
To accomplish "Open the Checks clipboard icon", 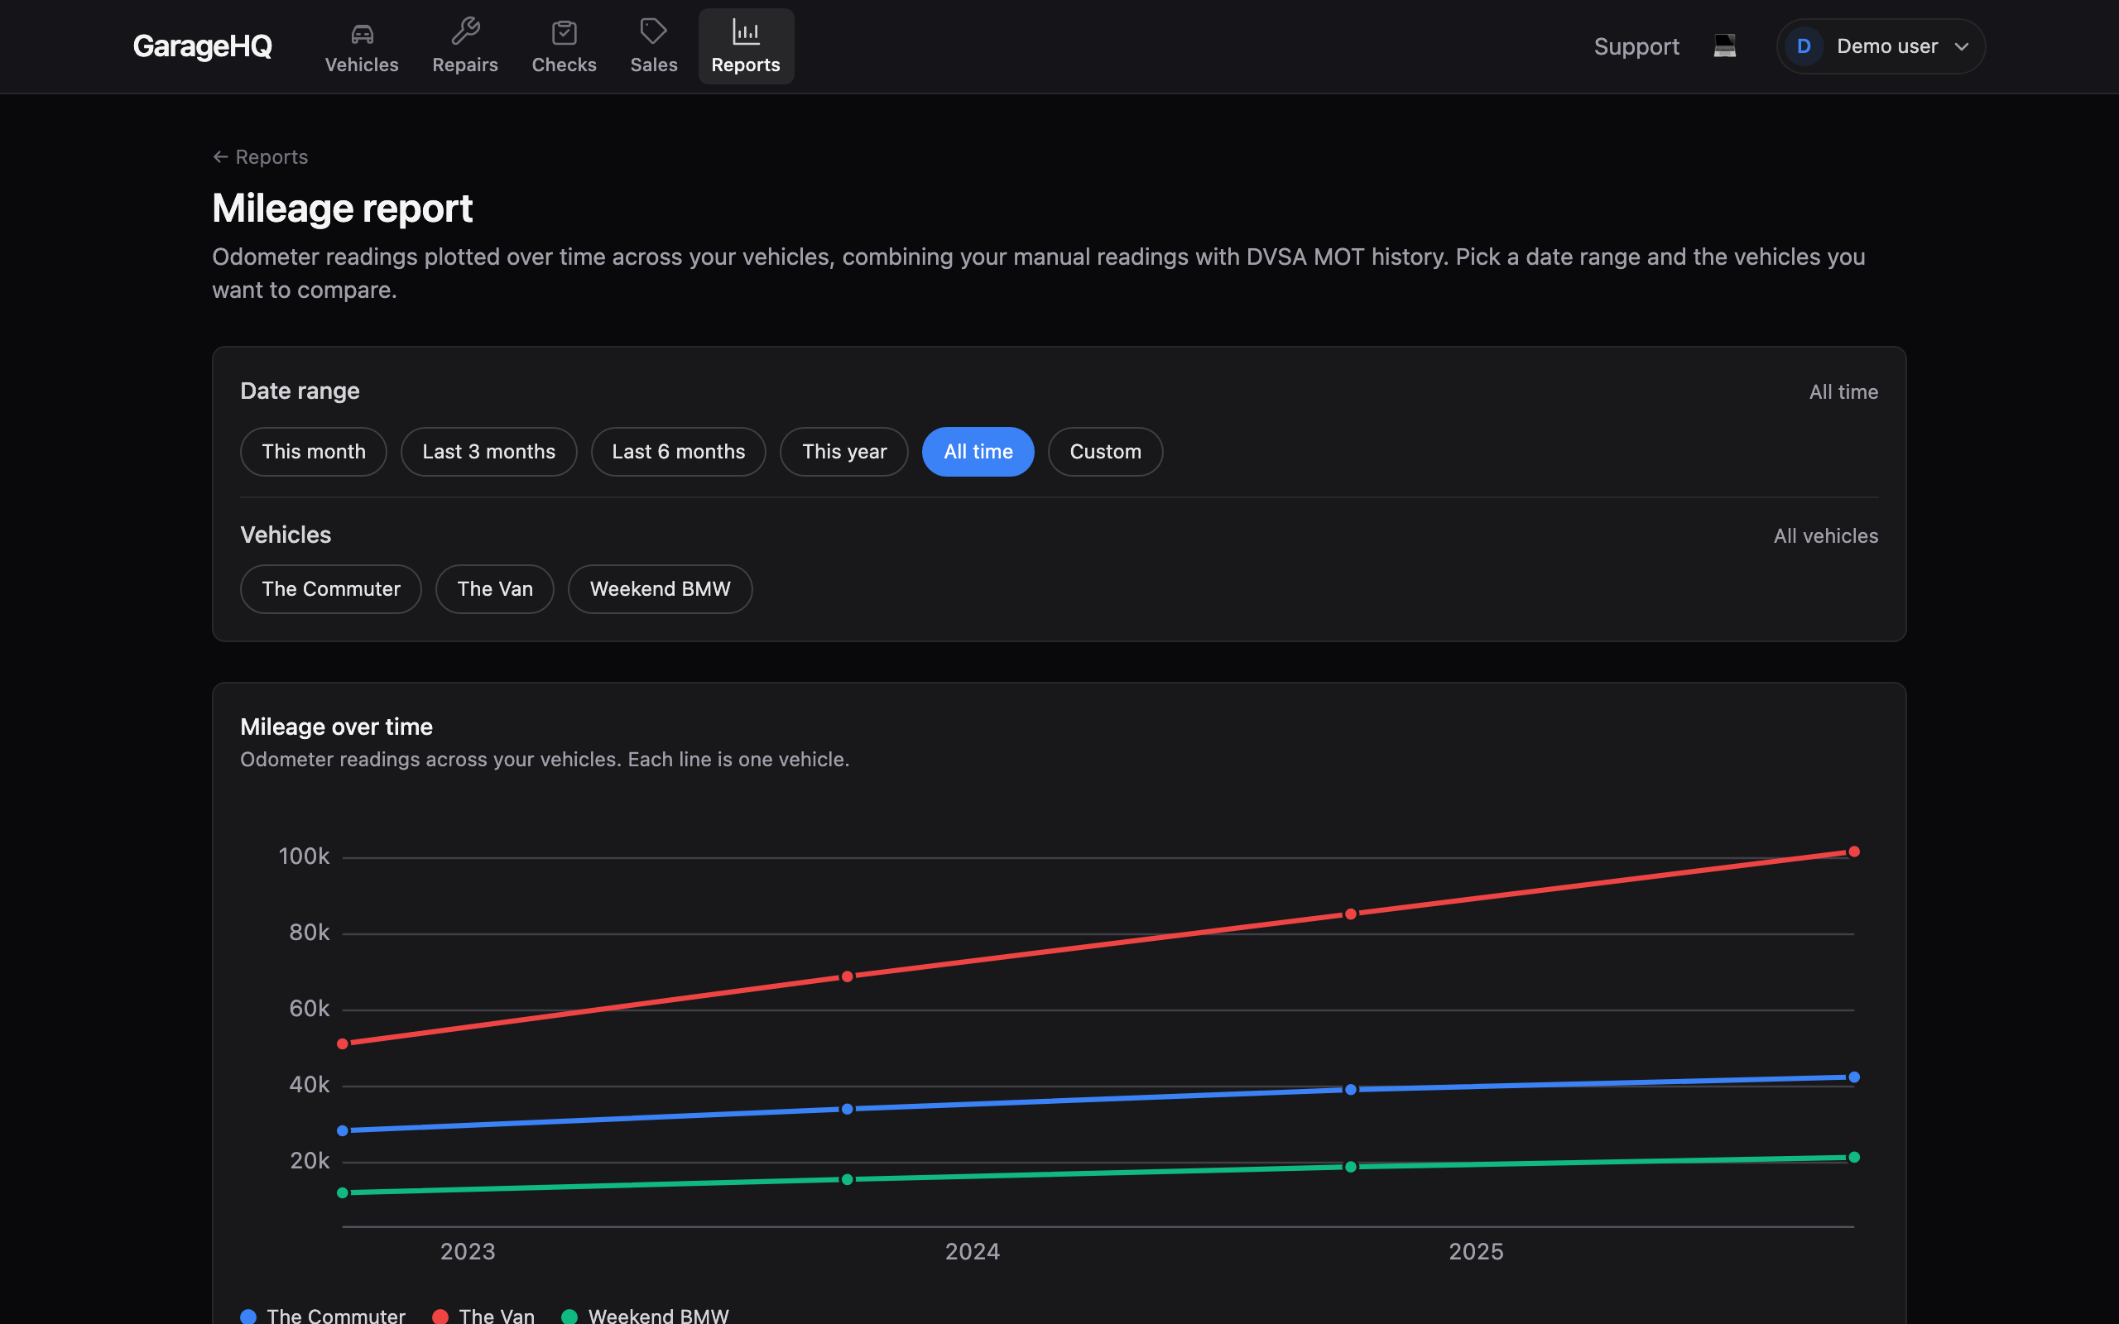I will (564, 33).
